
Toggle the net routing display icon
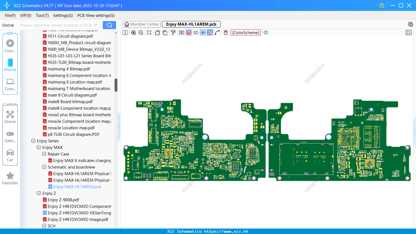tap(210, 32)
